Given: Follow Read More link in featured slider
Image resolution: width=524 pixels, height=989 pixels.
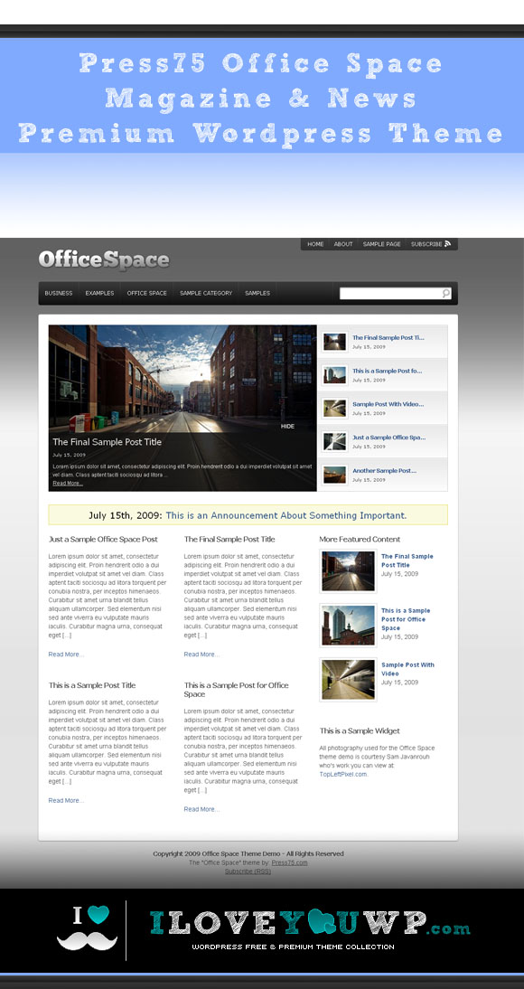Looking at the screenshot, I should (68, 483).
